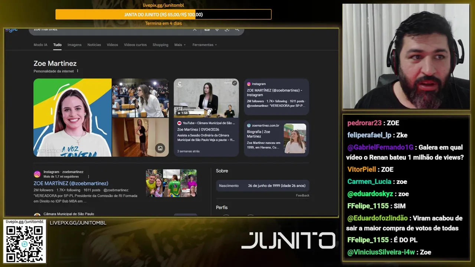Click the info icon on the video thumbnail
This screenshot has height=267, width=475.
click(234, 83)
